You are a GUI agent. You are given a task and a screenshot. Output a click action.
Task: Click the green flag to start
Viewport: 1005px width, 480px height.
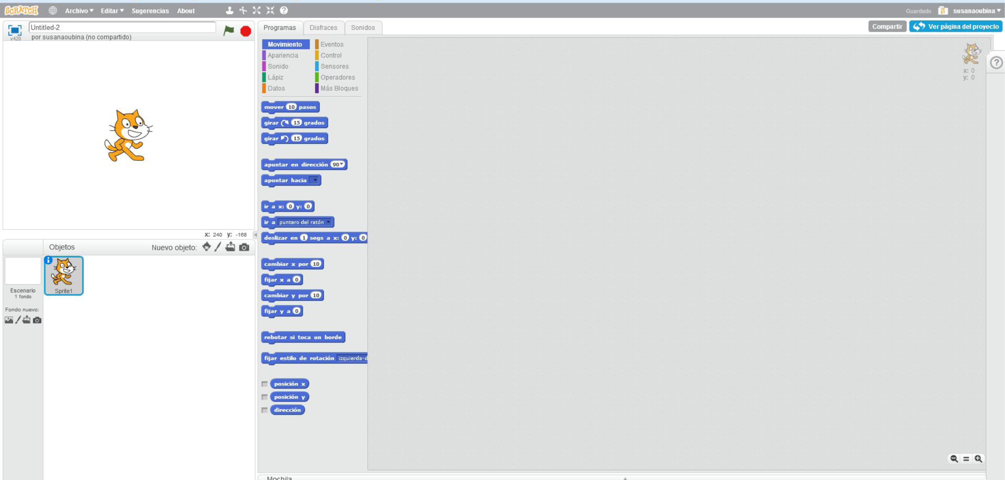tap(229, 30)
